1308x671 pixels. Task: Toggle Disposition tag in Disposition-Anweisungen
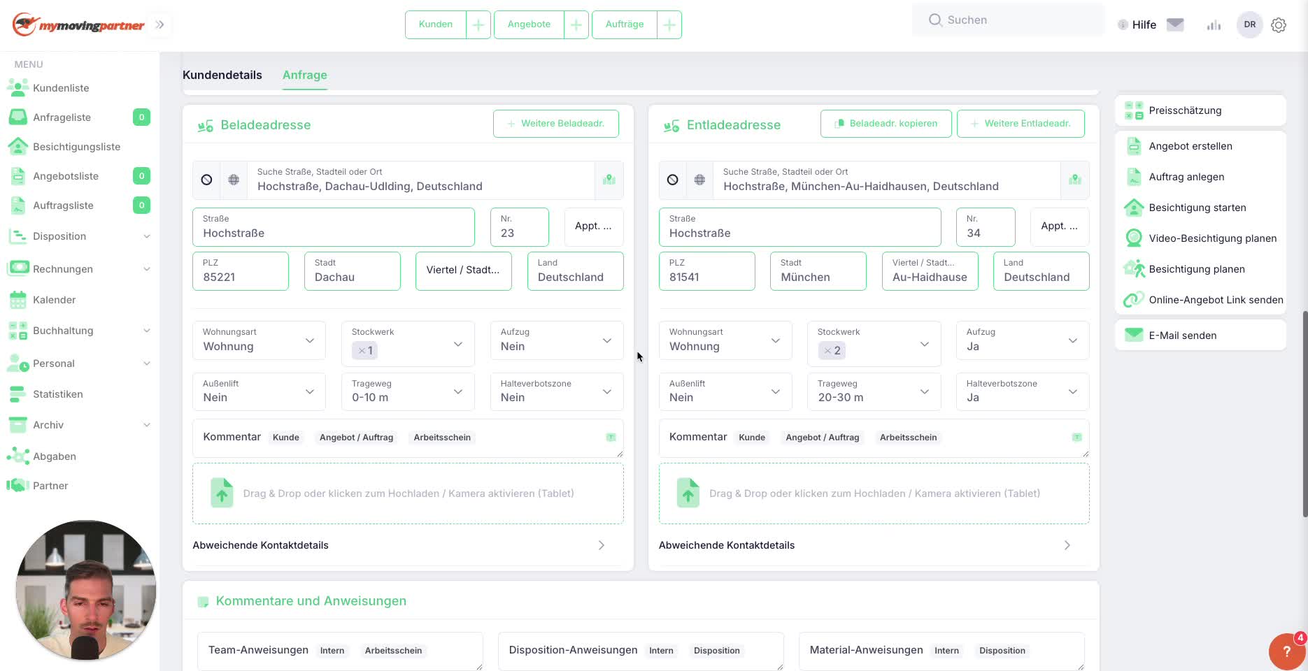coord(716,651)
